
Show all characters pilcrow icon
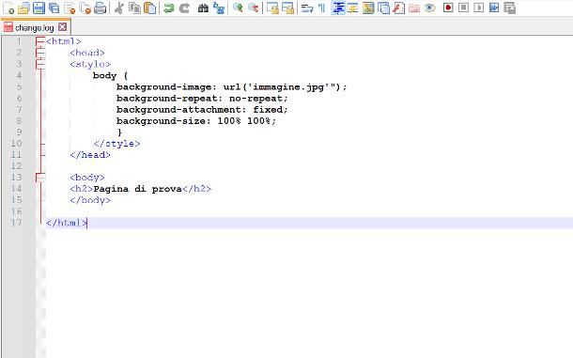[x=322, y=8]
